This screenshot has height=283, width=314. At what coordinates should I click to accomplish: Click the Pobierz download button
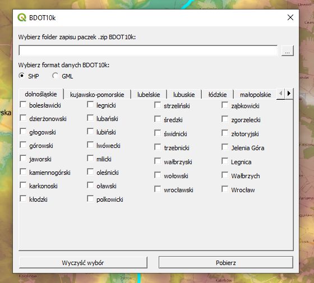226,263
